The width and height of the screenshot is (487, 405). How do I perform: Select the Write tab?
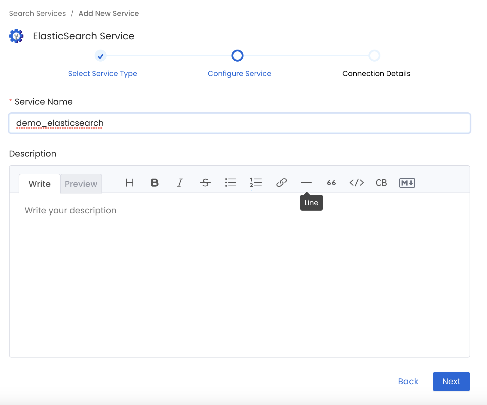(40, 184)
